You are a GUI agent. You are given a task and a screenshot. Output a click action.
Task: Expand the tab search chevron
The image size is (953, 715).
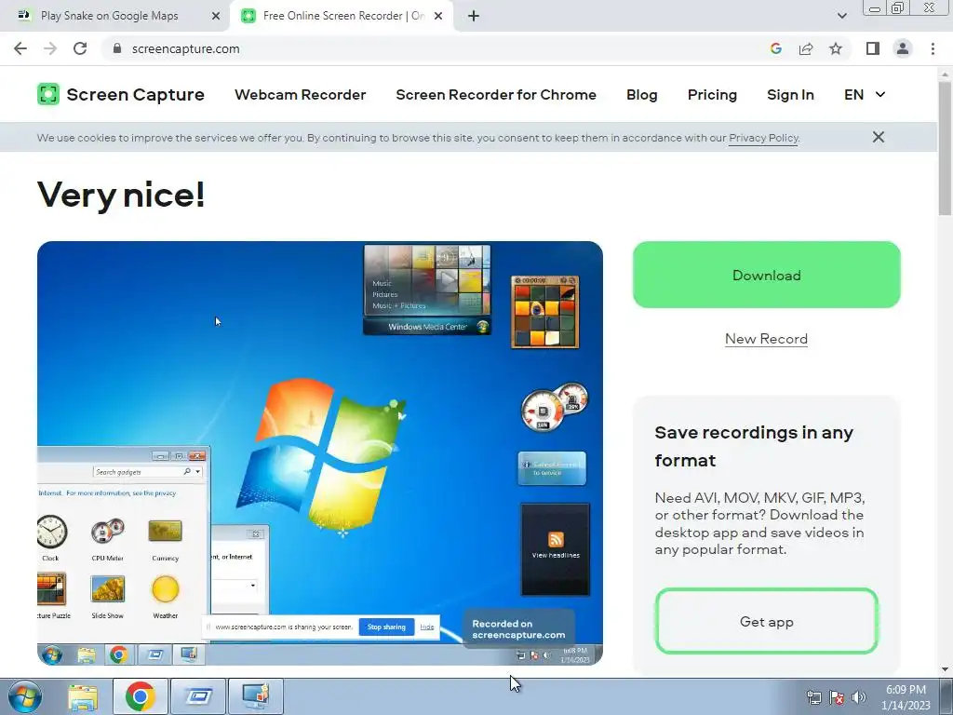(841, 16)
